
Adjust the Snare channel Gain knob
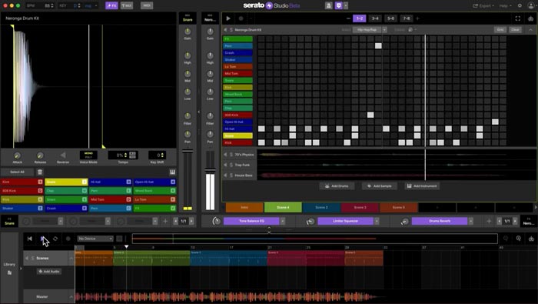[188, 32]
